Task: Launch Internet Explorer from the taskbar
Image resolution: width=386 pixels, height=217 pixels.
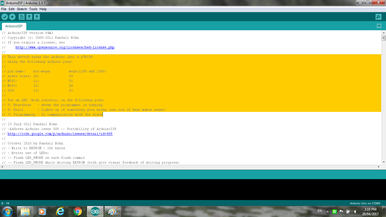Action: pos(60,211)
